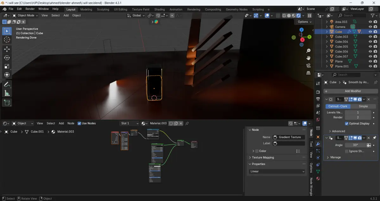Viewport: 380px width, 201px height.
Task: Toggle proportional editing button
Action: (172, 15)
